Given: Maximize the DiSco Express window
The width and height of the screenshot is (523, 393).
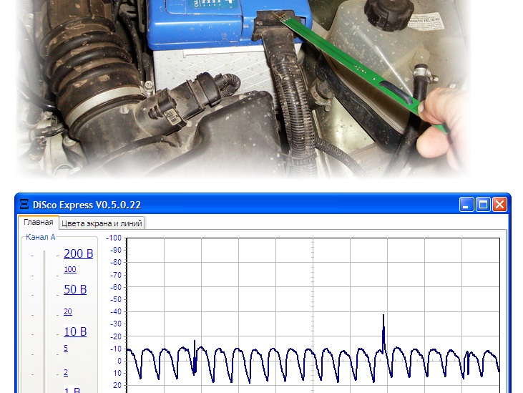Looking at the screenshot, I should point(483,205).
